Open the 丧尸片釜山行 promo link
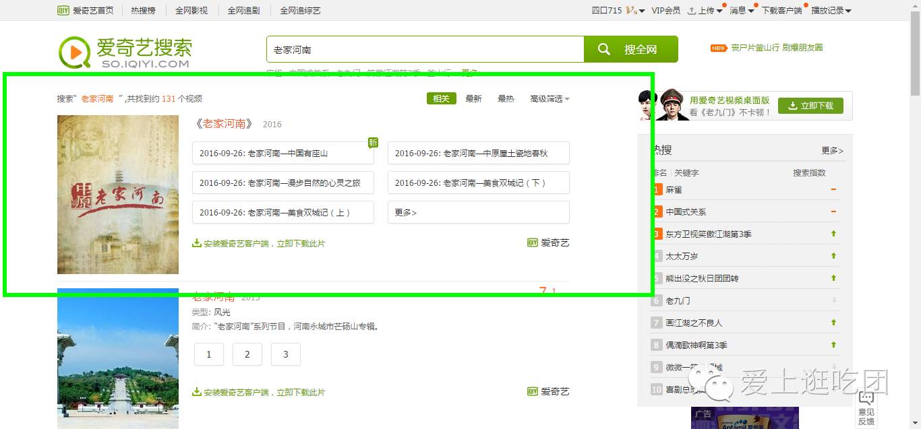The height and width of the screenshot is (429, 921). coord(777,48)
